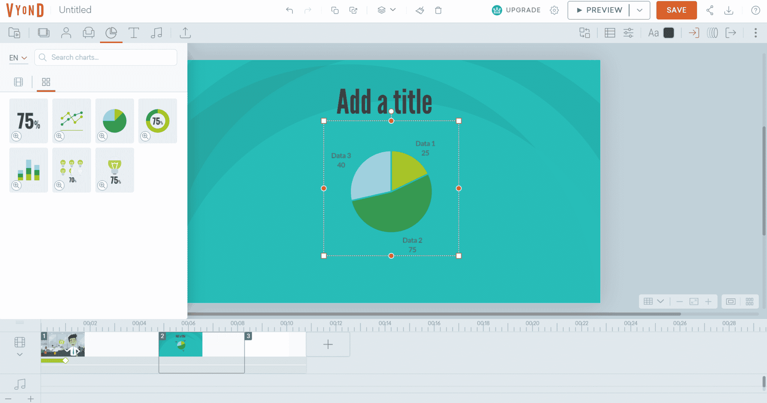
Task: Click the Search charts input field
Action: (106, 57)
